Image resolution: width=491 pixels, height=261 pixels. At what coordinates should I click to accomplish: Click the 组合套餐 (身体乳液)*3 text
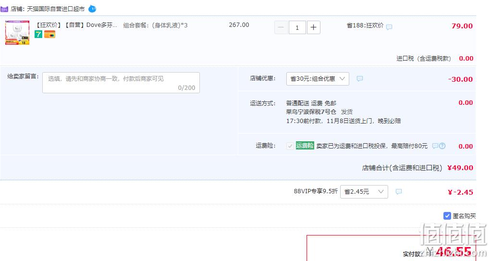tap(155, 25)
